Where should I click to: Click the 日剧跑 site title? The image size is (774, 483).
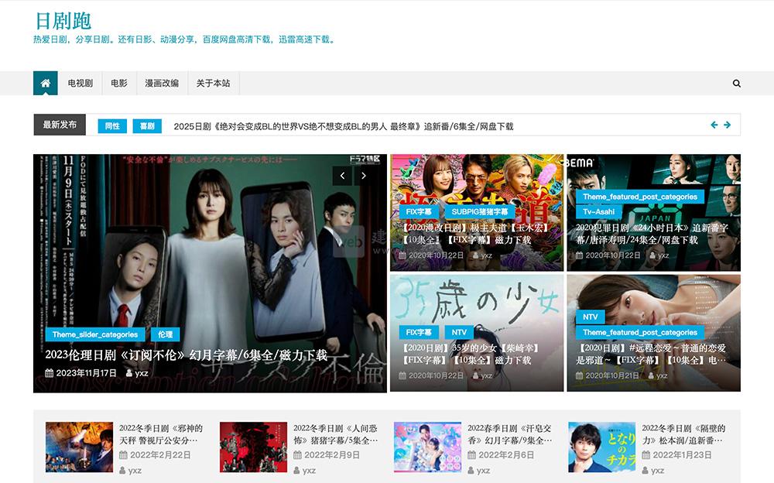pos(63,22)
